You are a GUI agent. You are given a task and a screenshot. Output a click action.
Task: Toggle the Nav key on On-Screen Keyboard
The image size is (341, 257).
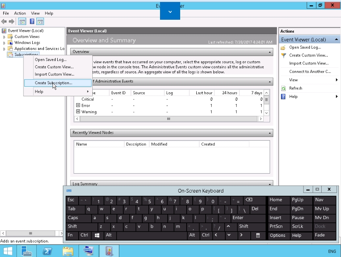click(x=325, y=200)
